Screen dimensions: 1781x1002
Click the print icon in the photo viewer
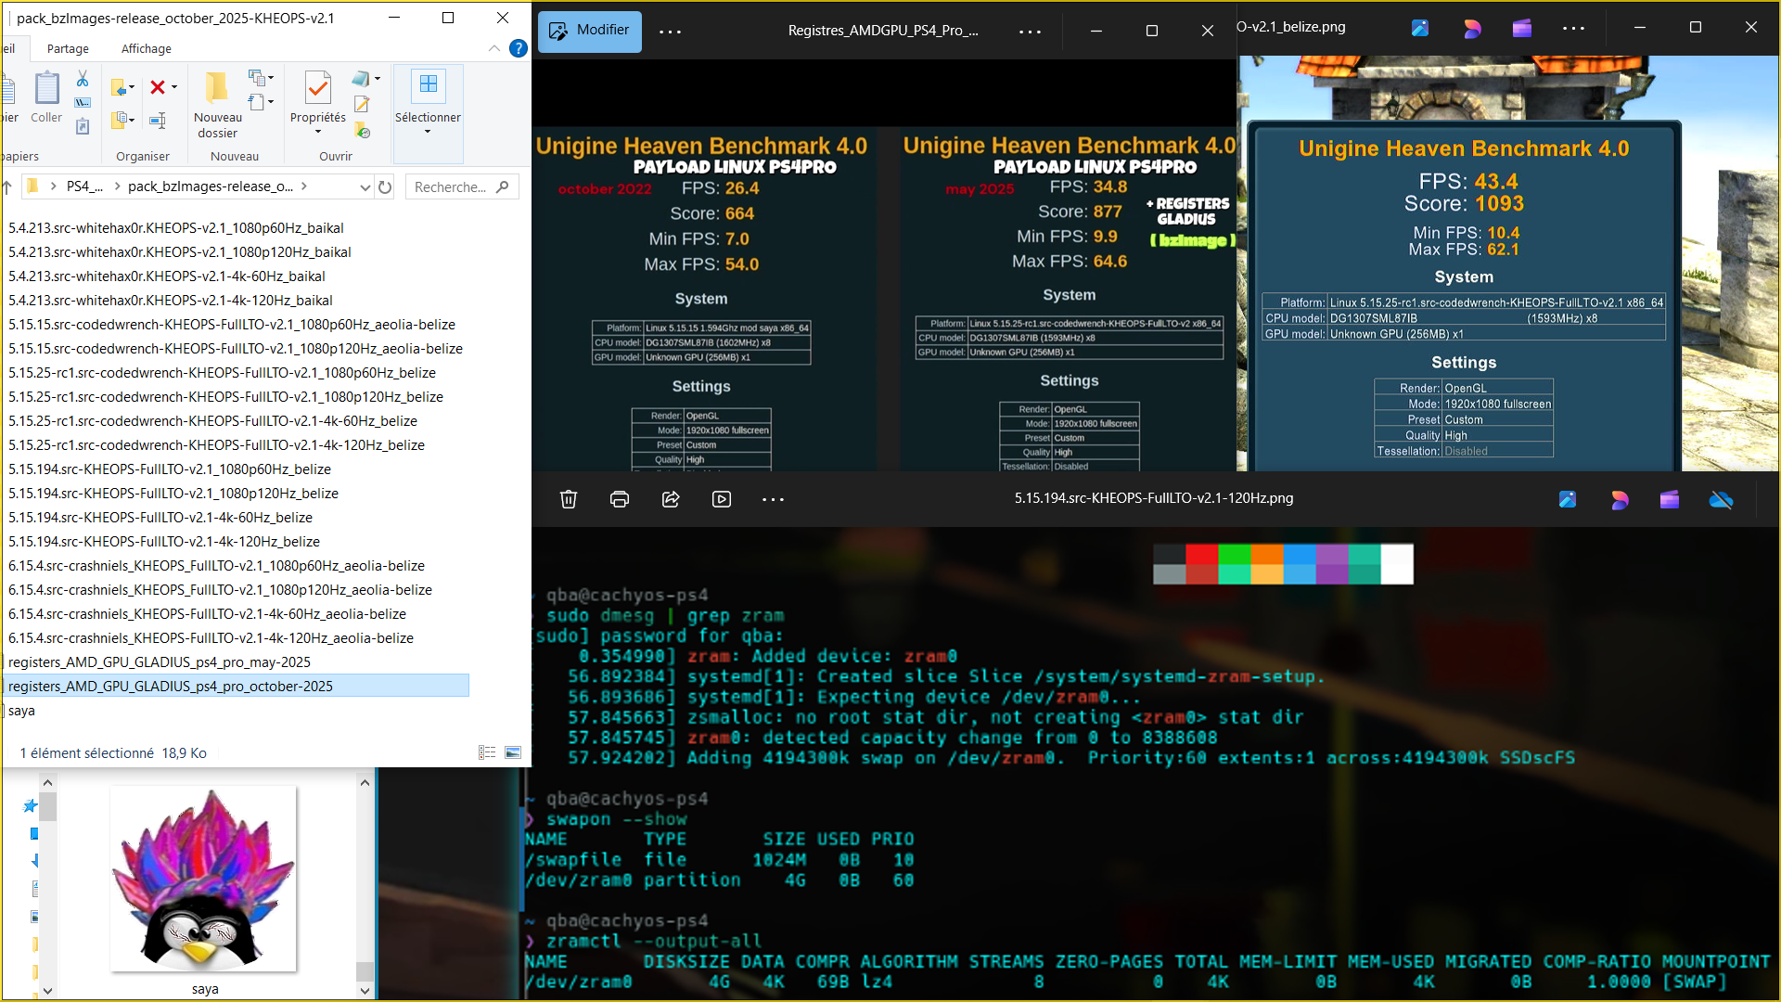click(x=620, y=499)
